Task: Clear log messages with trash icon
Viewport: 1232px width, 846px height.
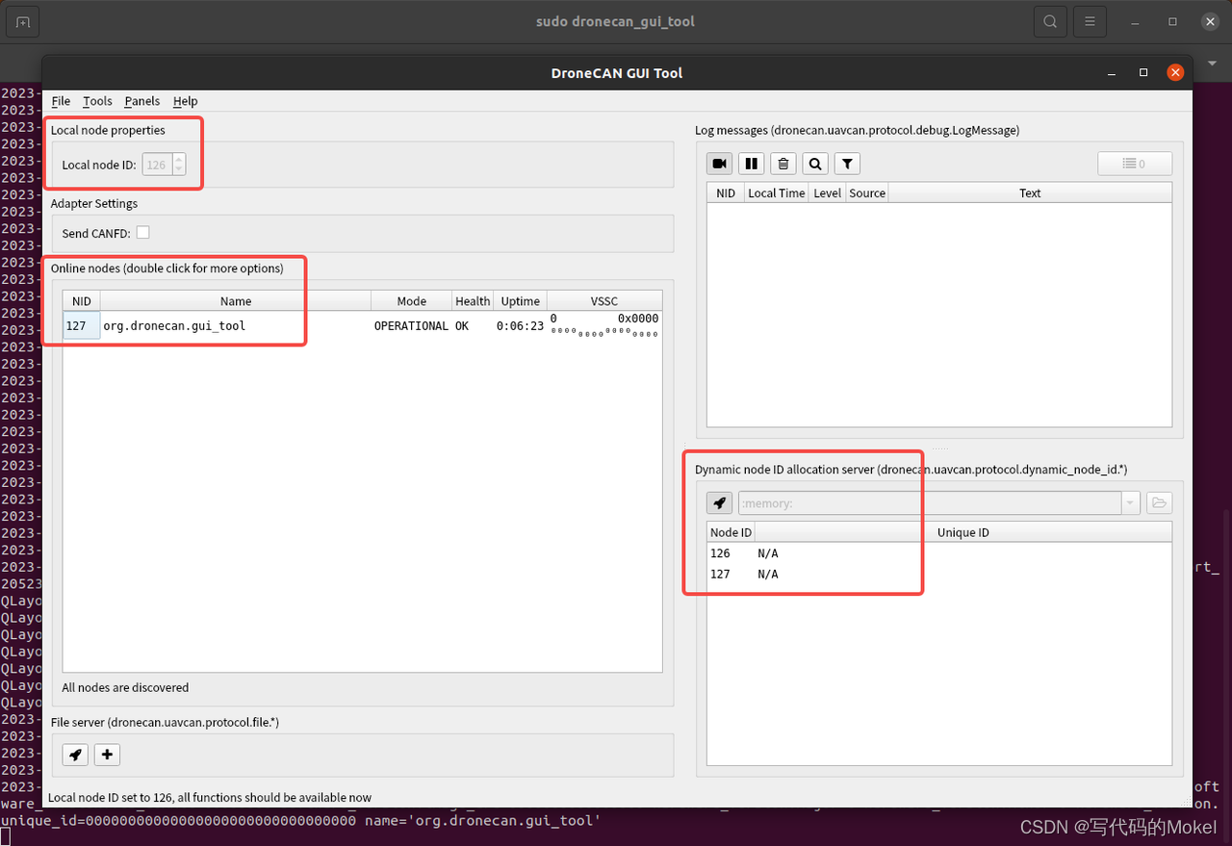Action: point(783,164)
